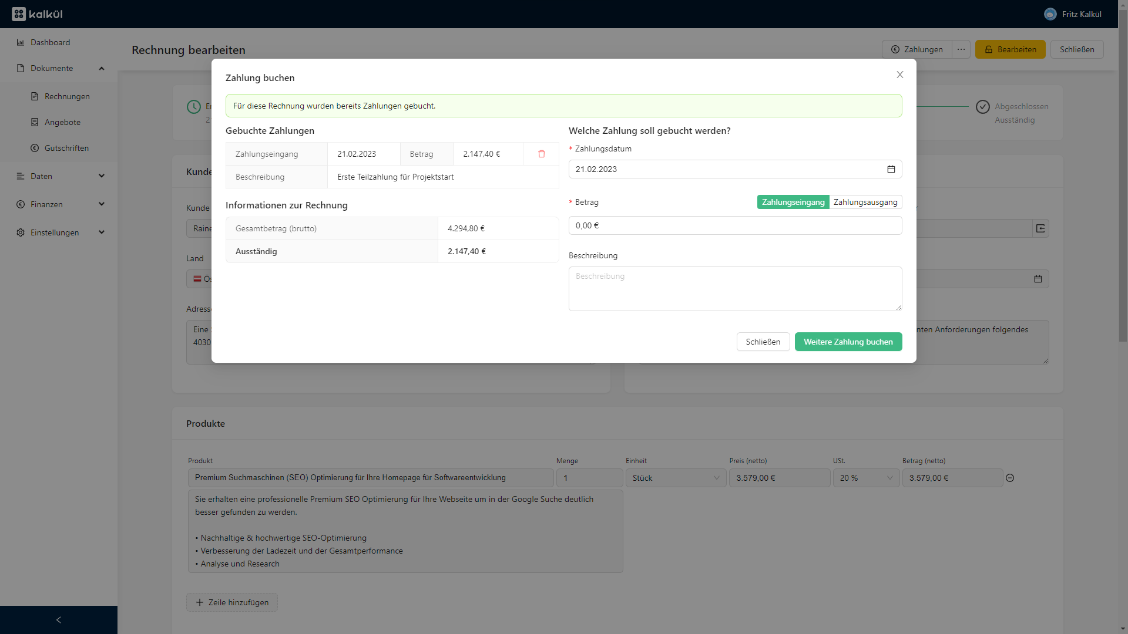The height and width of the screenshot is (634, 1128).
Task: Click the Fritz Kalkül user avatar
Action: (x=1050, y=14)
